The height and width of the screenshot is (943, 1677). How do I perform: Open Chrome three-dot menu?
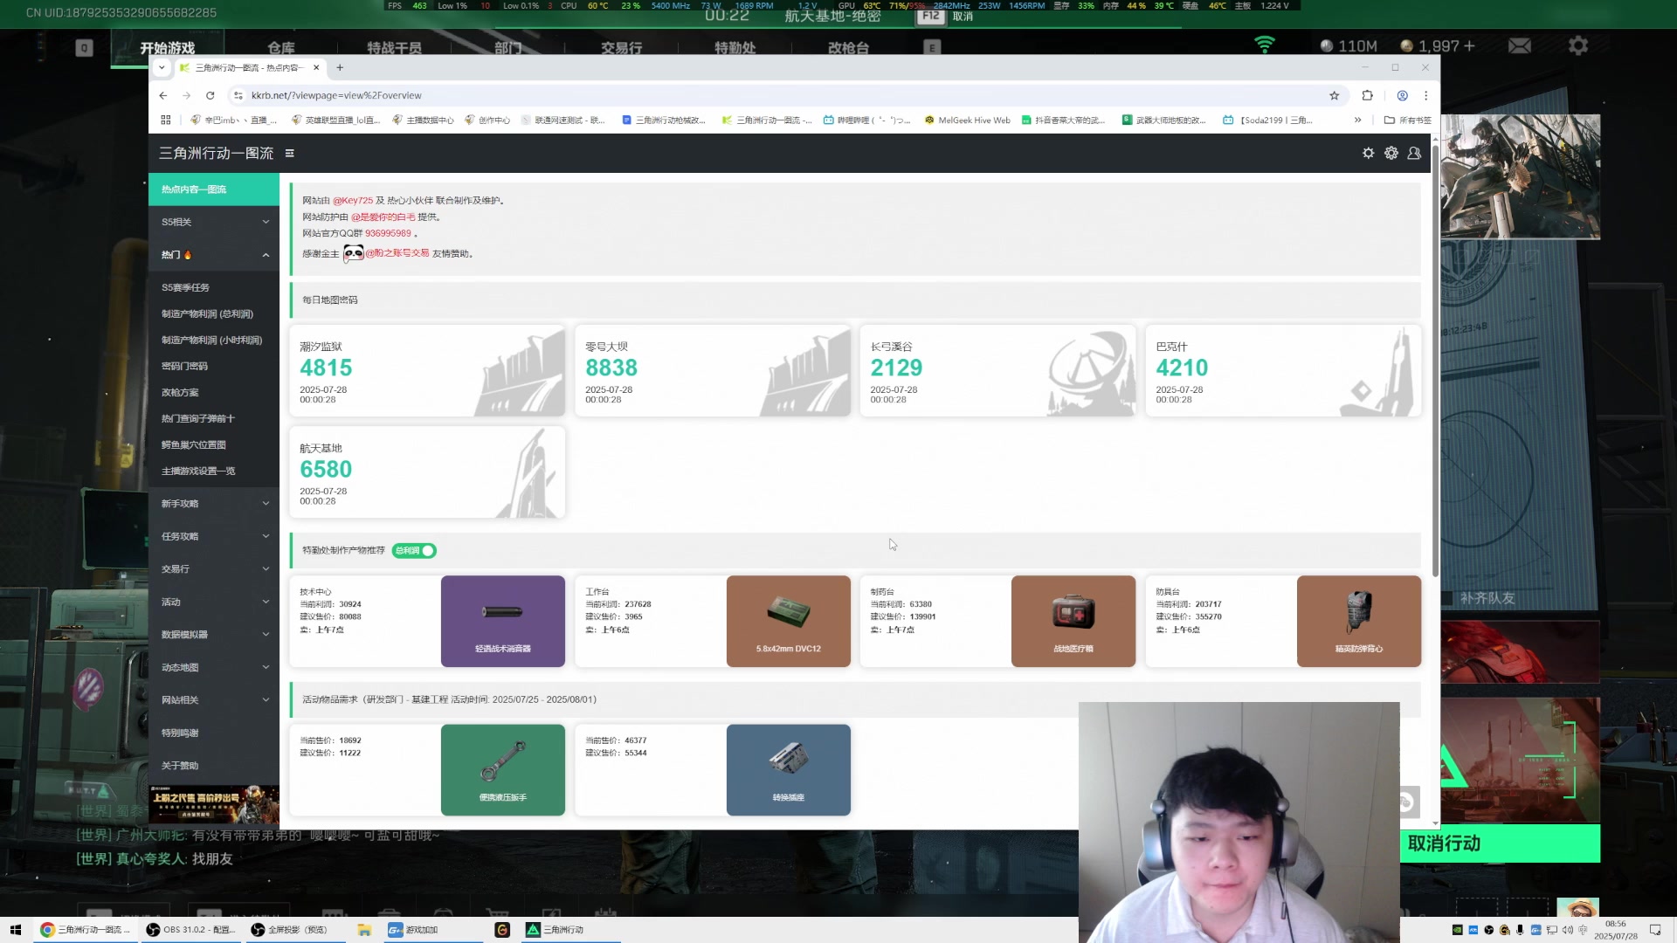(1425, 95)
